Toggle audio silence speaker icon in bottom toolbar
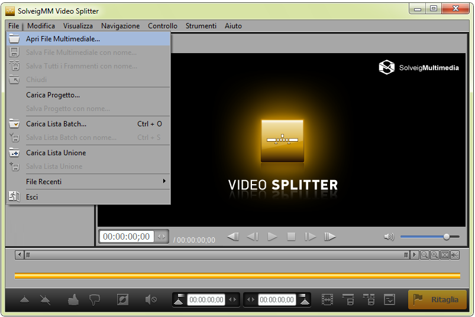This screenshot has width=475, height=317. click(151, 300)
